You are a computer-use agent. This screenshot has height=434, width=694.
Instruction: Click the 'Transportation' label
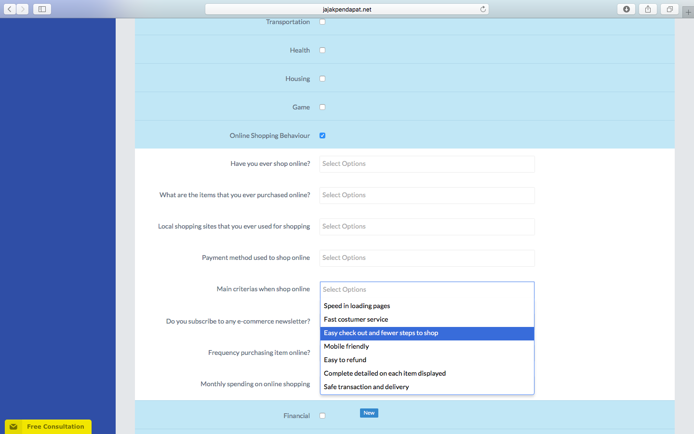point(288,22)
